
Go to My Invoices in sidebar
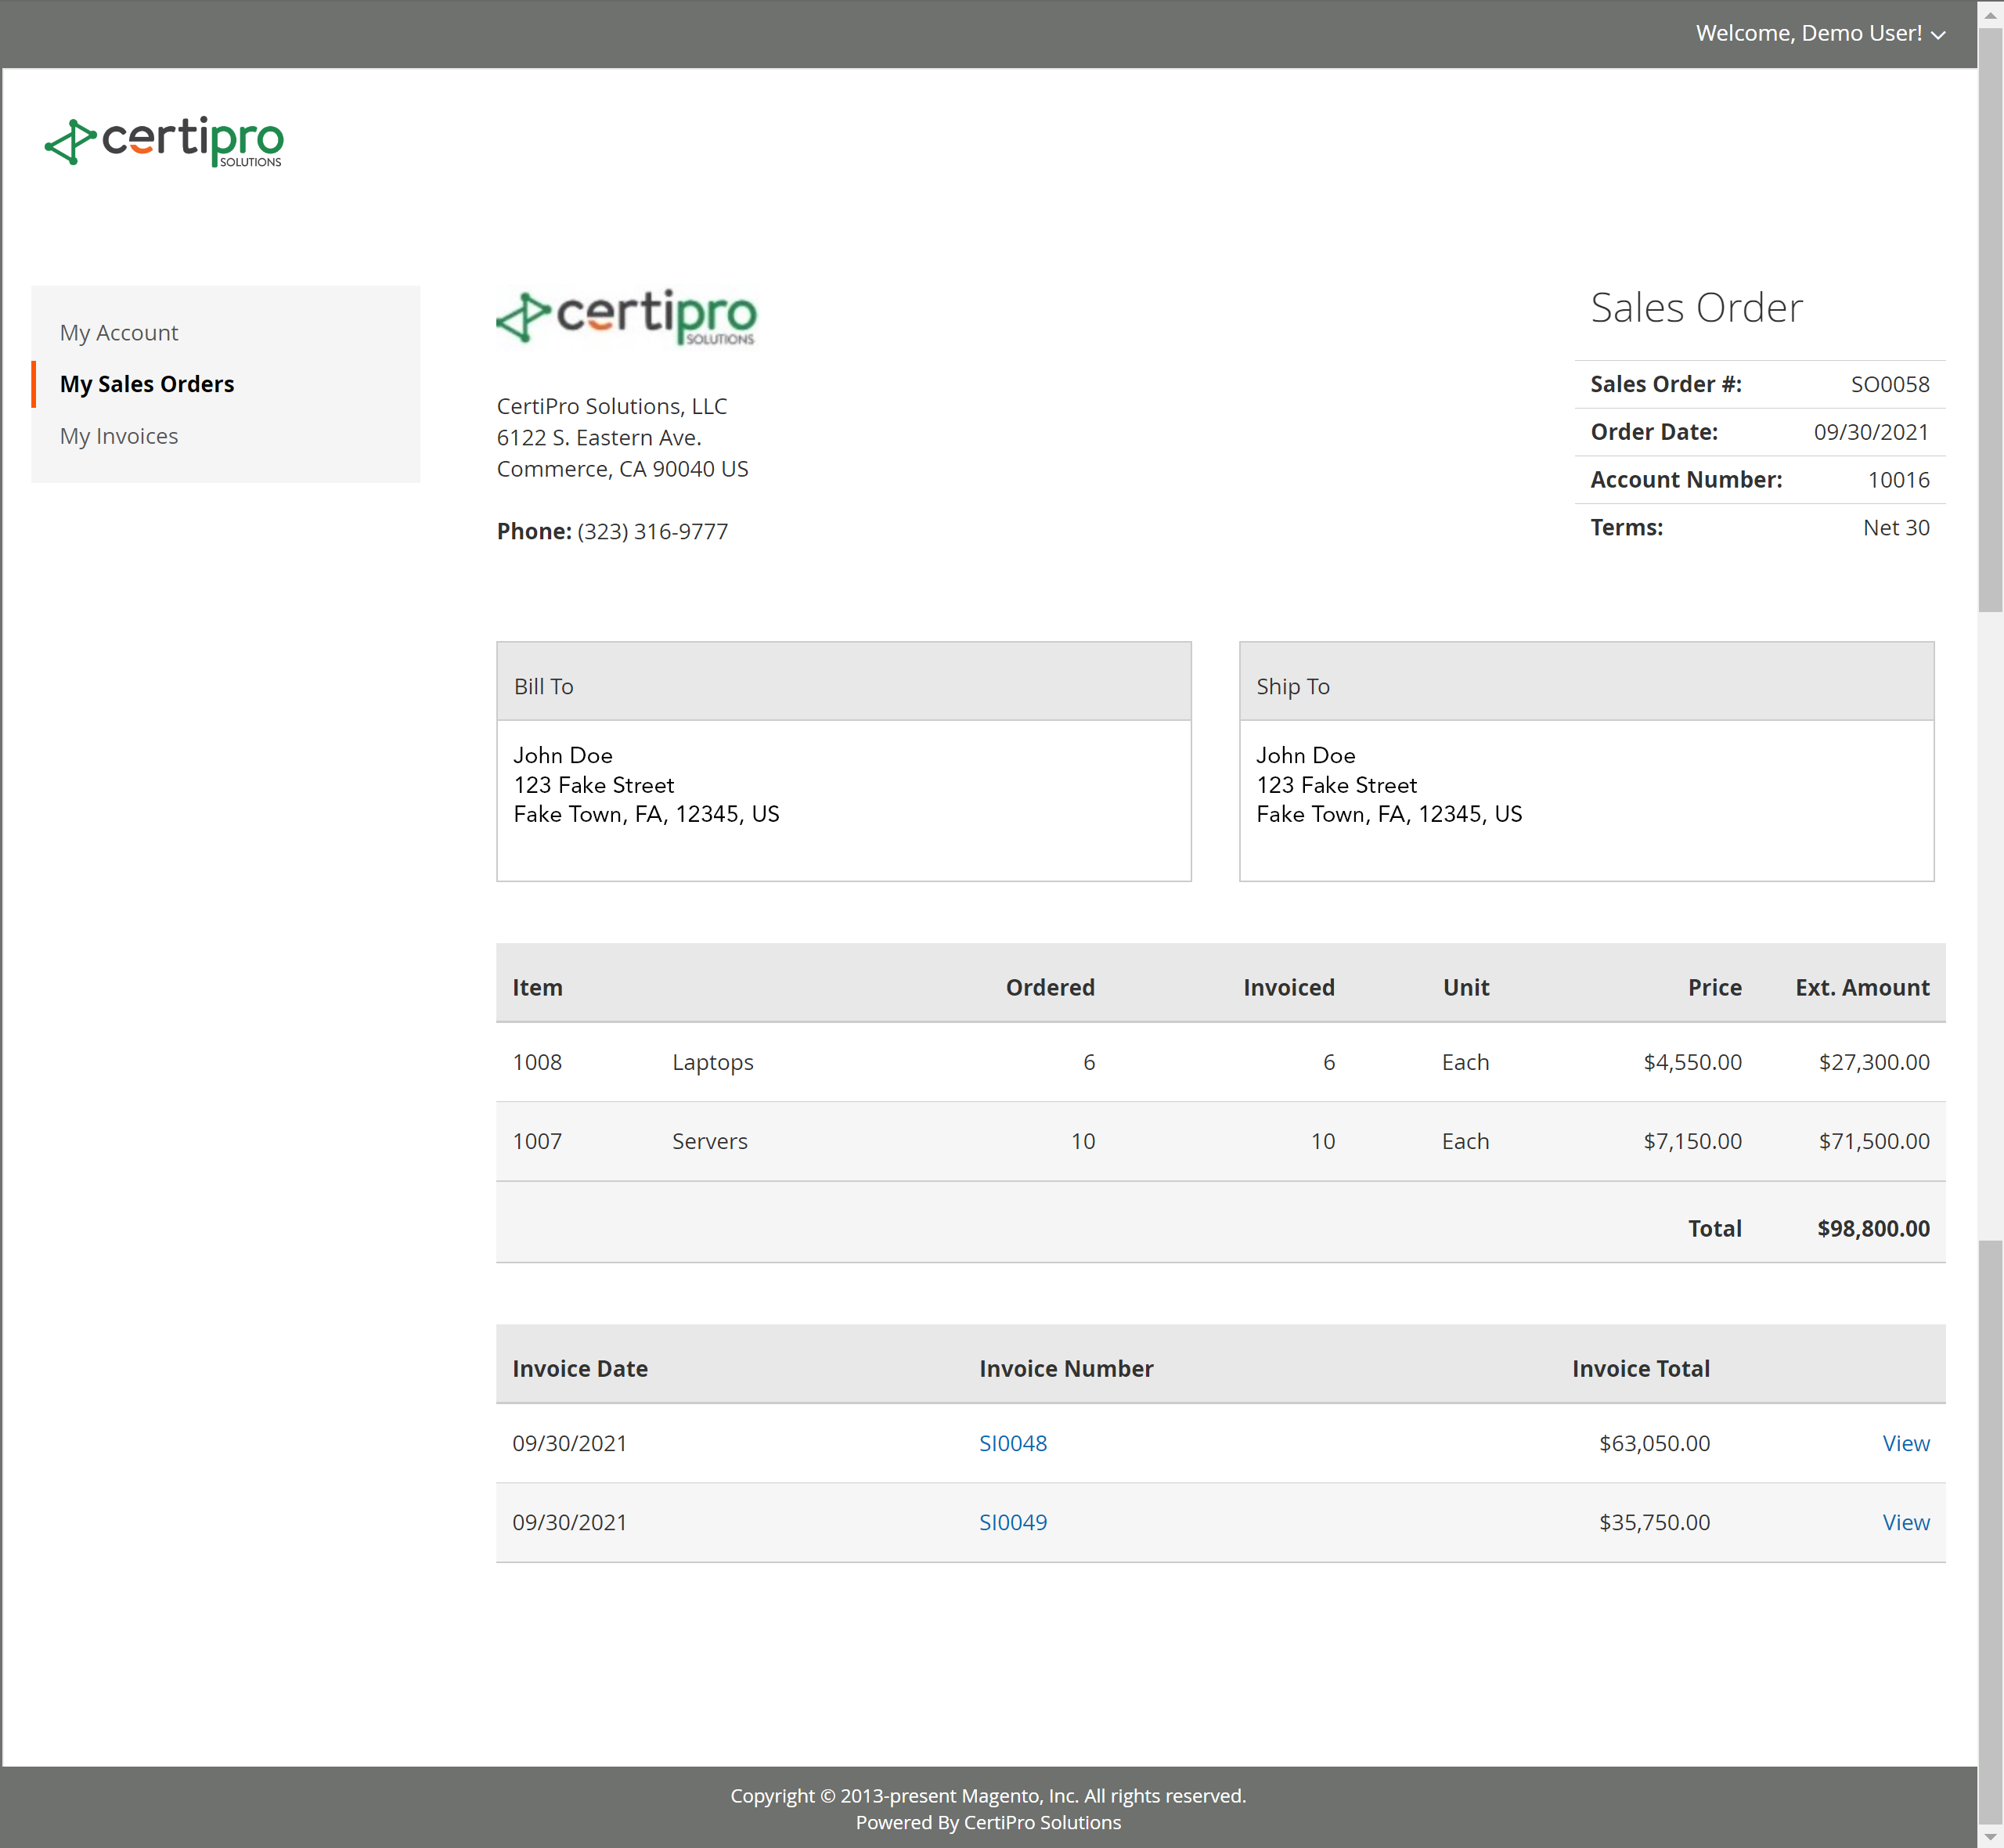(x=119, y=436)
